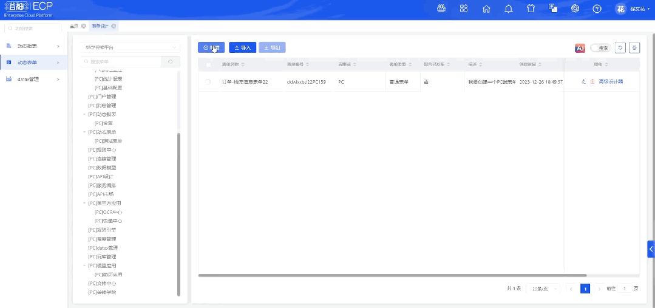The height and width of the screenshot is (308, 655).
Task: Go to home via house icon
Action: (486, 9)
